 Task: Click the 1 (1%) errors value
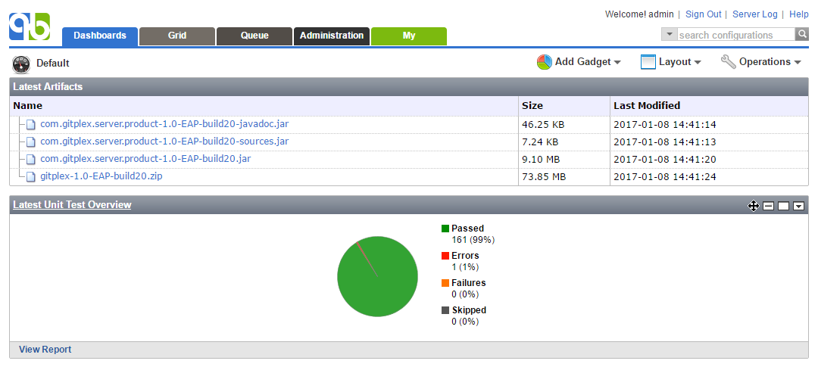[x=465, y=267]
